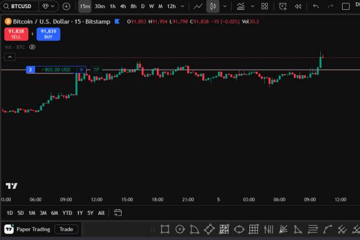The image size is (360, 240).
Task: Select the Rectangle drawing tool
Action: (165, 229)
